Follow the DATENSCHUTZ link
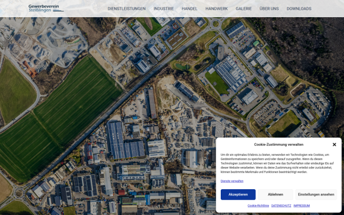 point(281,206)
